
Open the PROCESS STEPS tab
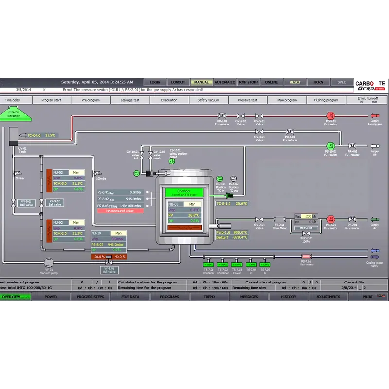[90, 297]
